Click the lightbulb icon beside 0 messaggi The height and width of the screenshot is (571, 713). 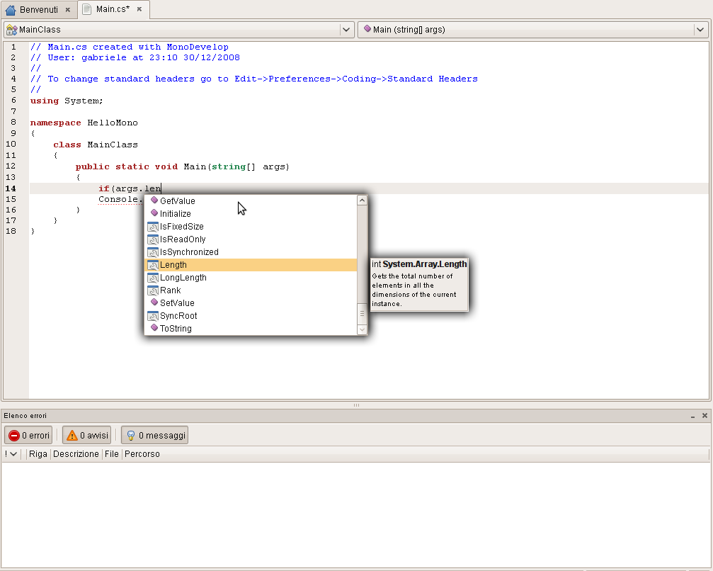(130, 435)
